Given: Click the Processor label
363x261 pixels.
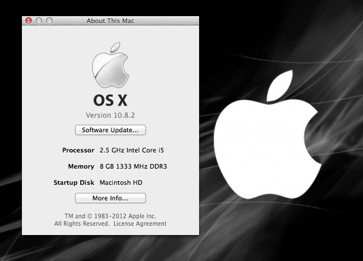Looking at the screenshot, I should [78, 150].
